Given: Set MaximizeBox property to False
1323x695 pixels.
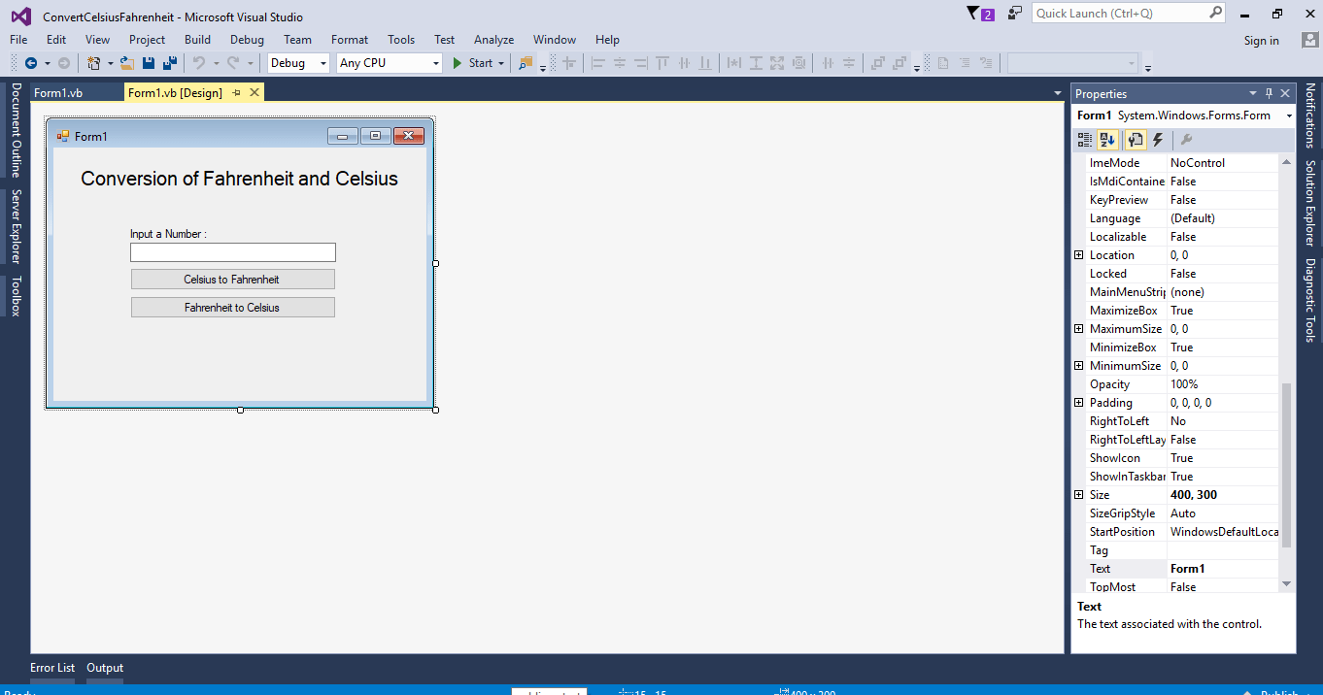Looking at the screenshot, I should (x=1224, y=310).
